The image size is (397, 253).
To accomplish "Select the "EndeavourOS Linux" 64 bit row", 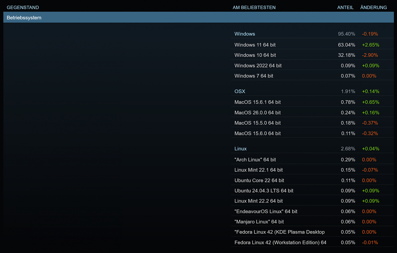I will pos(312,211).
